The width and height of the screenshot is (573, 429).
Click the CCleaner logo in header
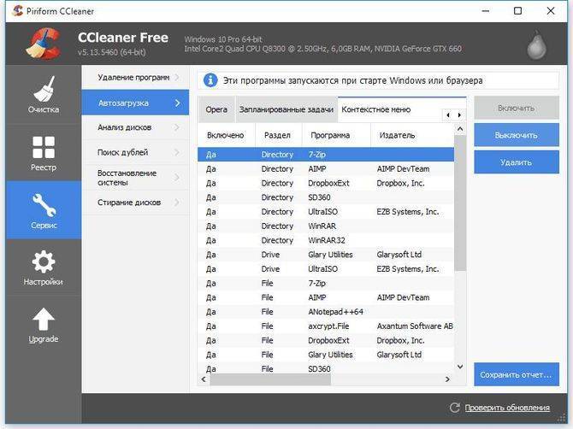pyautogui.click(x=44, y=44)
